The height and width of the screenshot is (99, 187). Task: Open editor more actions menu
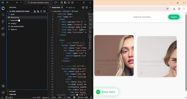coord(90,7)
